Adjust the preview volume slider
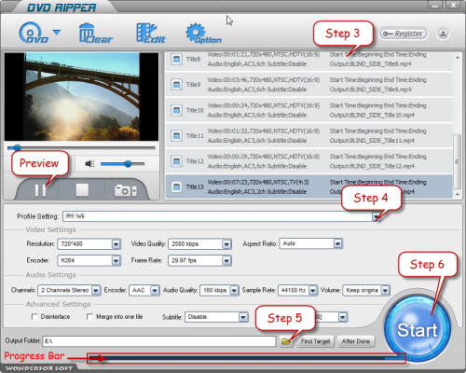466x373 pixels. tap(123, 164)
